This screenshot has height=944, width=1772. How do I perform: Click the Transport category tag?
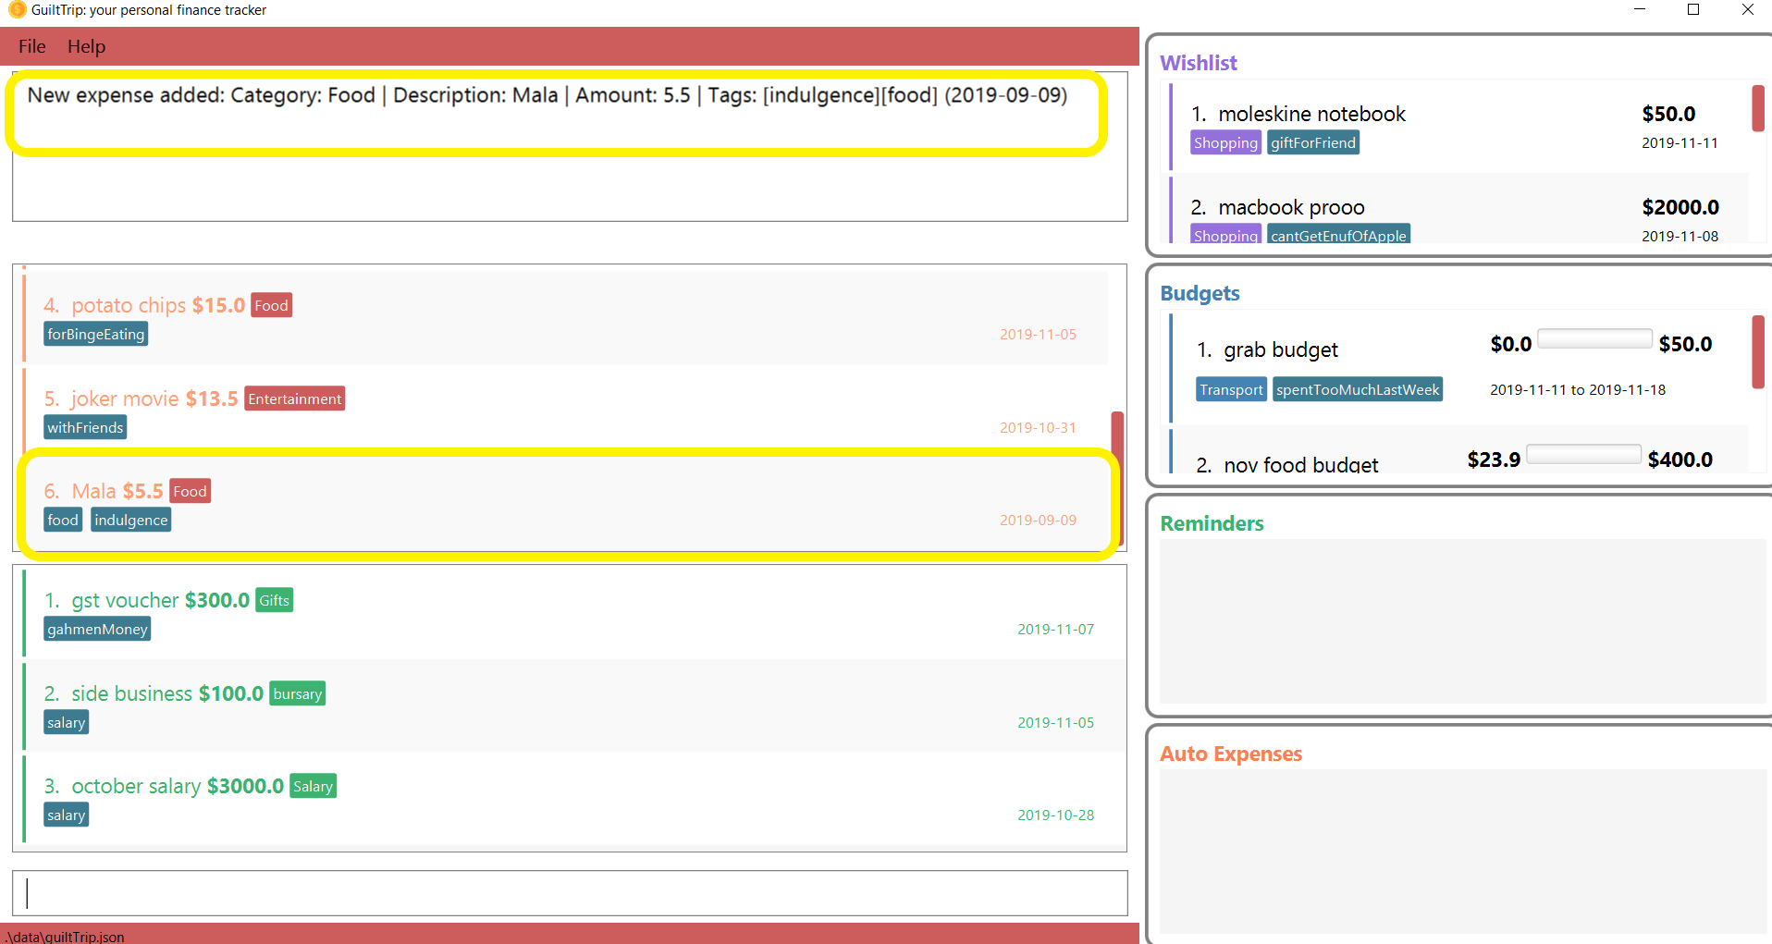(x=1231, y=390)
